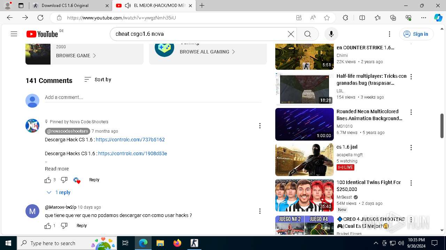
Task: Refresh the page with the reload icon
Action: click(40, 18)
